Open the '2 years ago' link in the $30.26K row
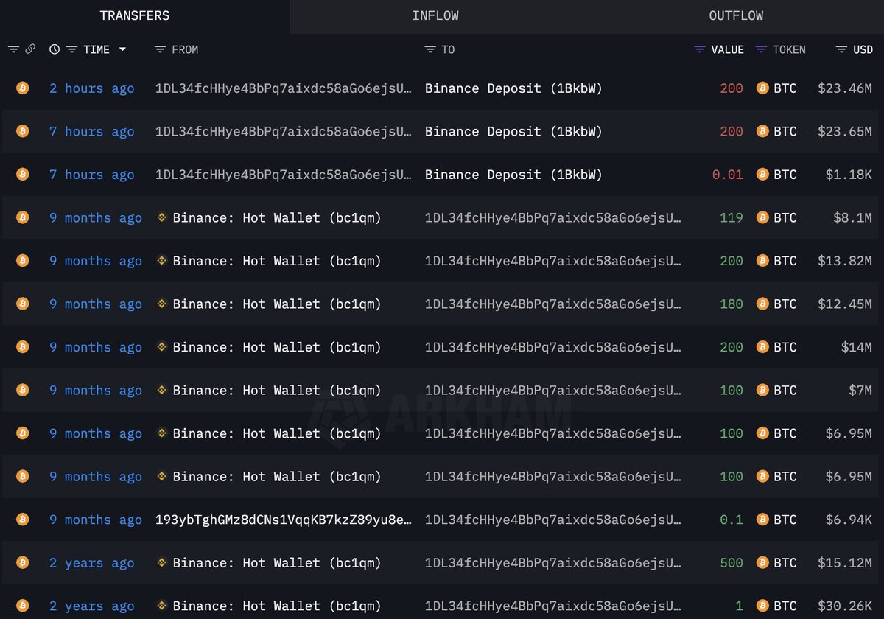Viewport: 884px width, 619px height. [92, 606]
